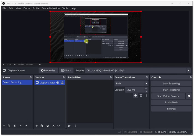This screenshot has height=136, width=194.
Task: Pop out the Sources dock
Action: point(63,77)
